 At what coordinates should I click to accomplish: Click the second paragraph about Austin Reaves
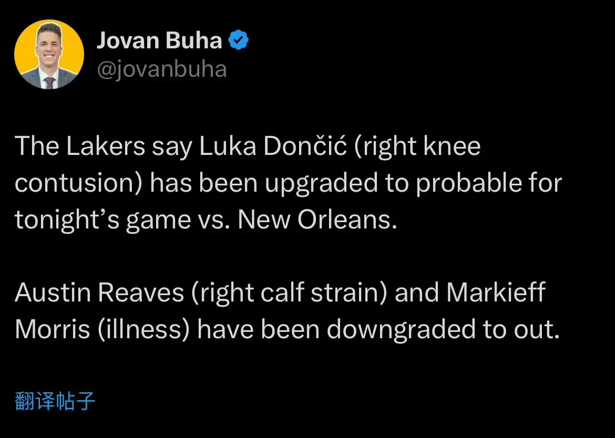pos(287,311)
